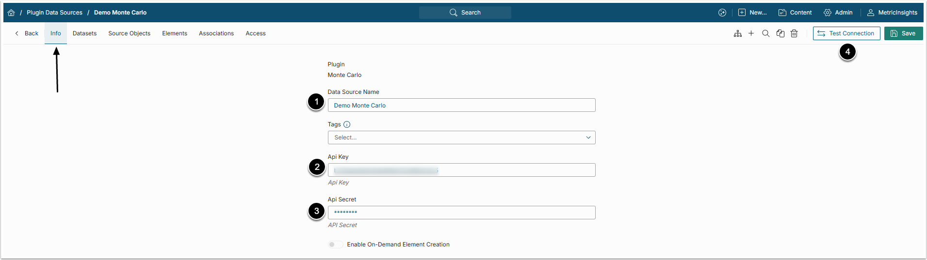Save the data source
The height and width of the screenshot is (260, 927).
pyautogui.click(x=903, y=33)
